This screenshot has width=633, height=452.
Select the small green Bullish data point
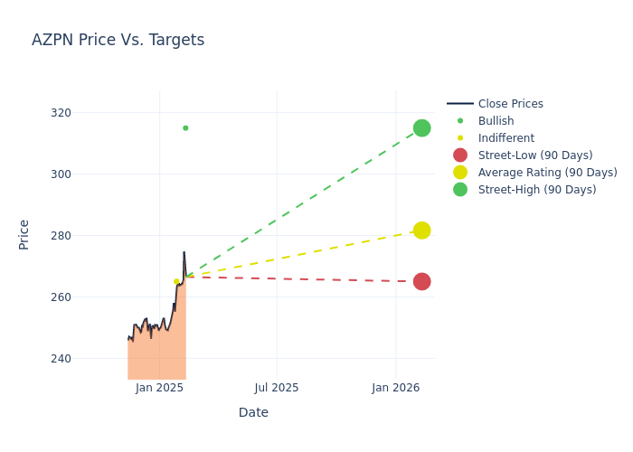pyautogui.click(x=185, y=128)
